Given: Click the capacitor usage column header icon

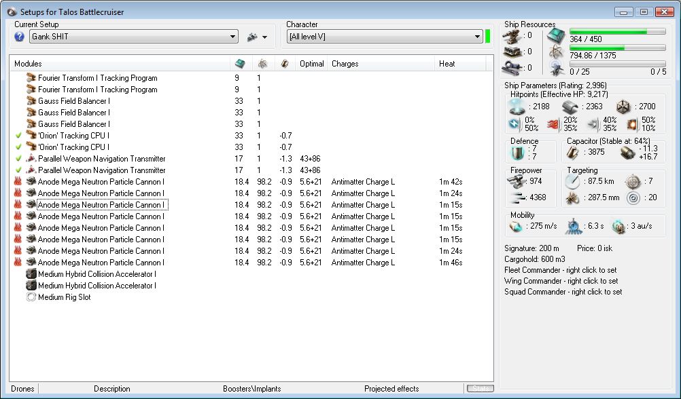Looking at the screenshot, I should 285,64.
